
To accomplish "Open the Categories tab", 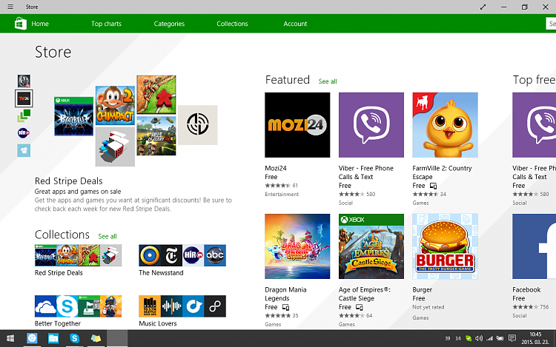I will tap(169, 24).
